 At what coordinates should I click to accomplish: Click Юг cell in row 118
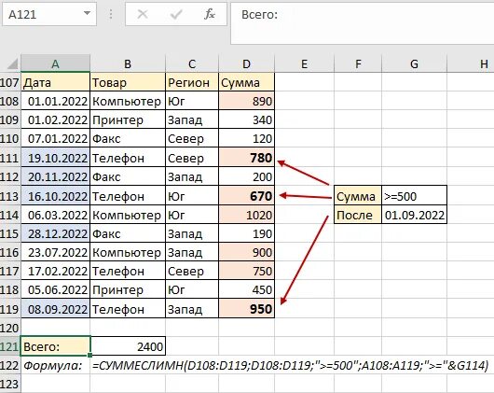(x=192, y=289)
